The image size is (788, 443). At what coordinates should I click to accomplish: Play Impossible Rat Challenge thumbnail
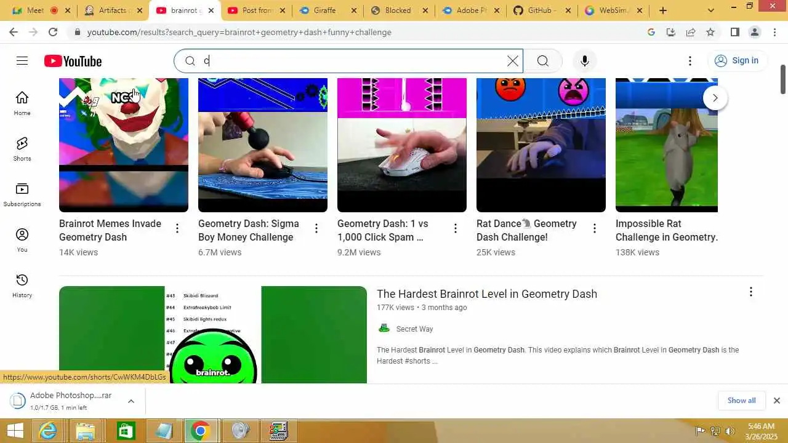pos(667,145)
